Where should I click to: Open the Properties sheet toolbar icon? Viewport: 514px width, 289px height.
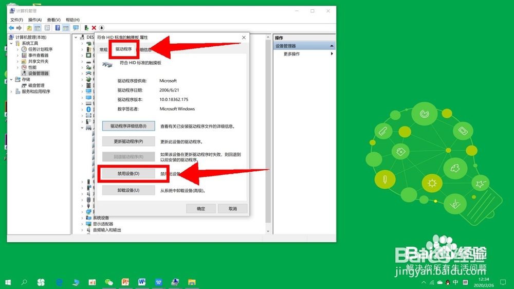pyautogui.click(x=47, y=28)
